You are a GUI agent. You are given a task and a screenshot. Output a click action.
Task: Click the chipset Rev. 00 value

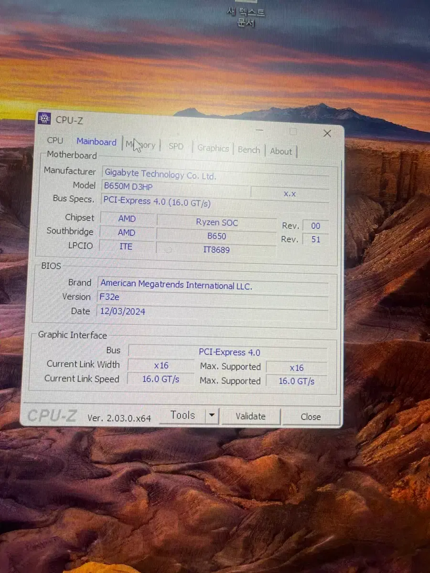pyautogui.click(x=316, y=226)
